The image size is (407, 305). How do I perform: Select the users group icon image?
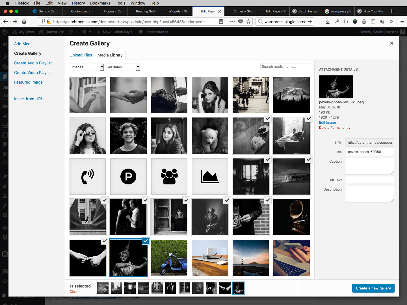[169, 177]
